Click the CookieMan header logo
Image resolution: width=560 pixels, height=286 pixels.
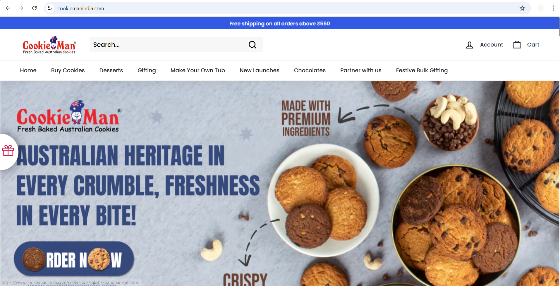(x=49, y=45)
